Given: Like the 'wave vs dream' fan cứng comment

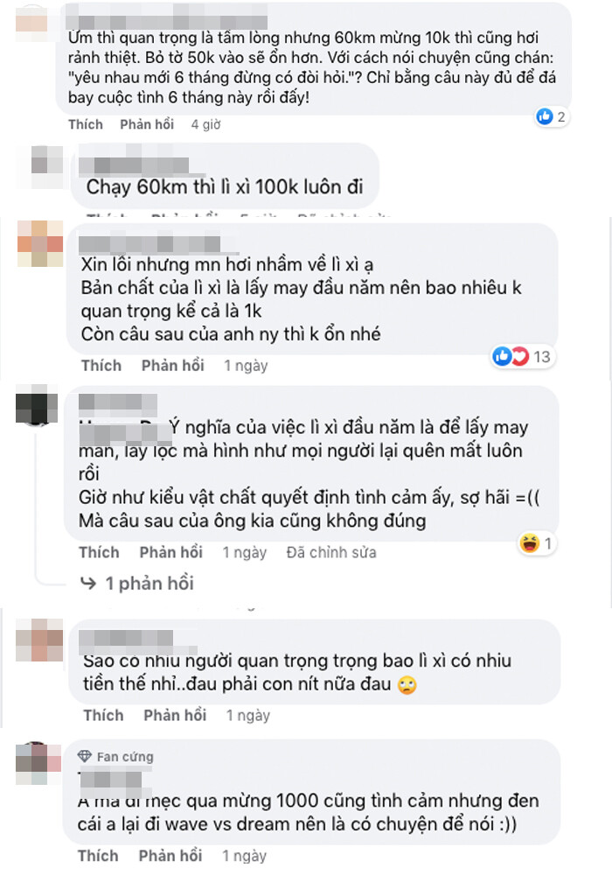Looking at the screenshot, I should 98,856.
